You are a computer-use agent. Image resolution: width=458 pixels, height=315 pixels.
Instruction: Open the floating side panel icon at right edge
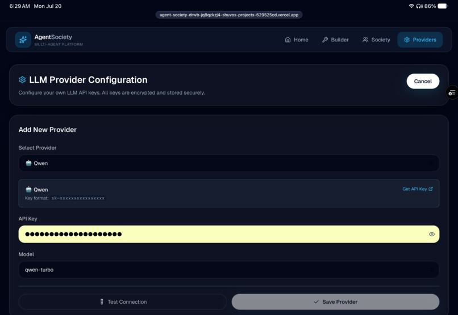452,92
